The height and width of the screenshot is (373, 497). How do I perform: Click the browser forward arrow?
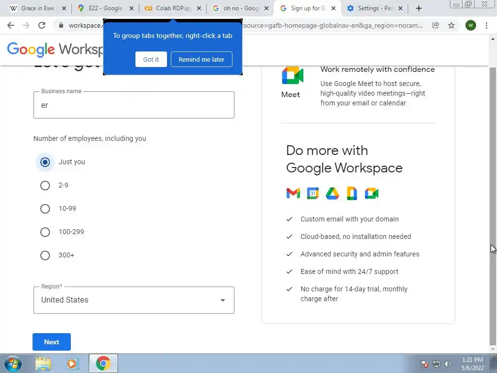pyautogui.click(x=26, y=25)
